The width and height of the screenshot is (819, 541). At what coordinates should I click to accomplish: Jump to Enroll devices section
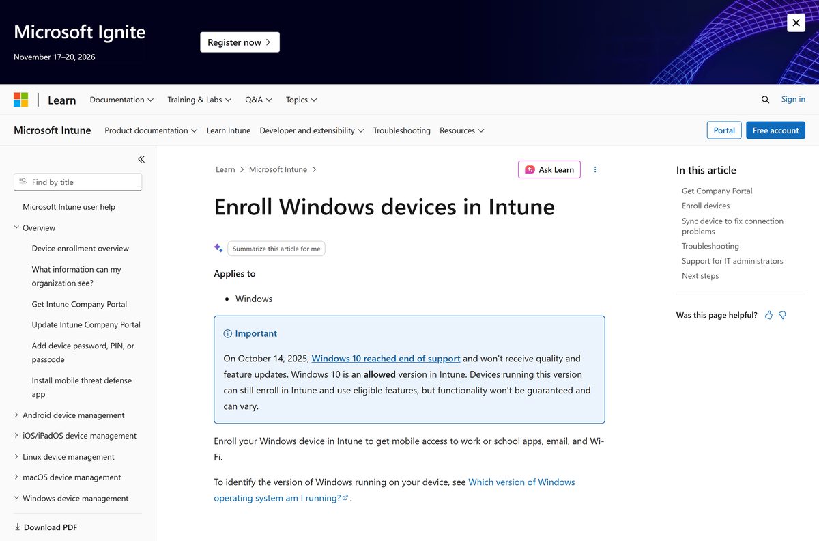coord(706,206)
